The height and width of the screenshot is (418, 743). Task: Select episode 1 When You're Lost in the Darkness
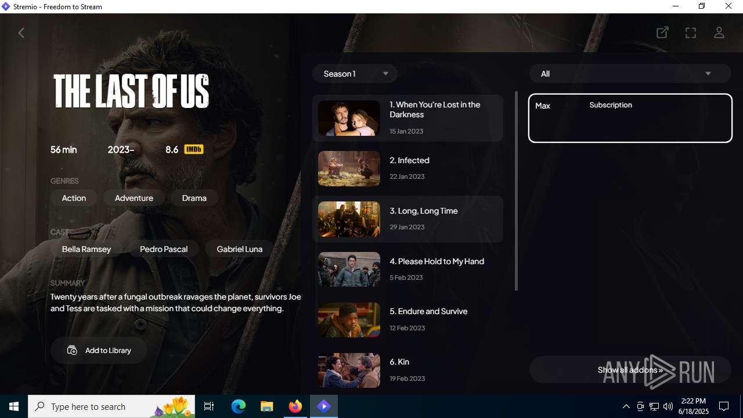pyautogui.click(x=407, y=118)
